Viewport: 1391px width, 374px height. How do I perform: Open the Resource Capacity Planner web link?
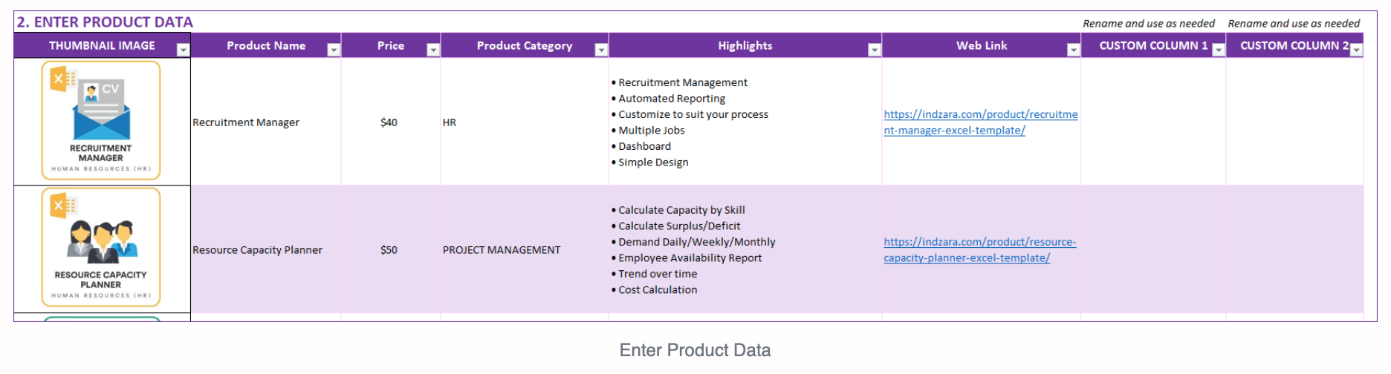click(x=980, y=250)
